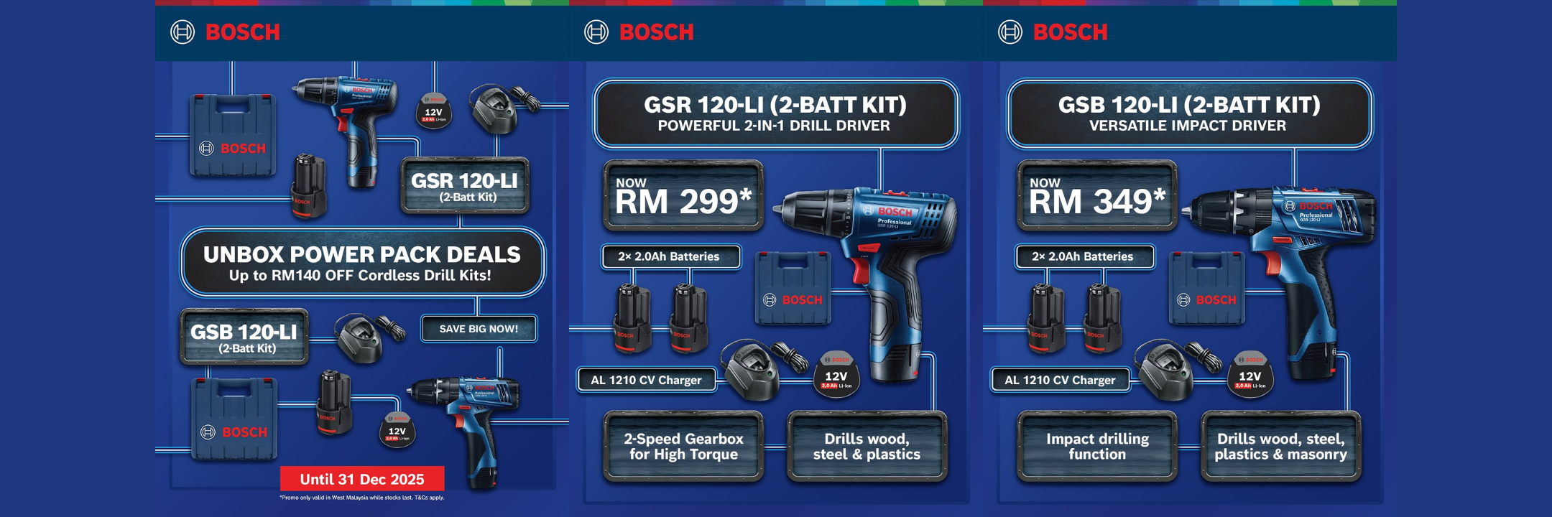The width and height of the screenshot is (1552, 517).
Task: Click the NOW RM 349* price box
Action: pyautogui.click(x=1097, y=195)
